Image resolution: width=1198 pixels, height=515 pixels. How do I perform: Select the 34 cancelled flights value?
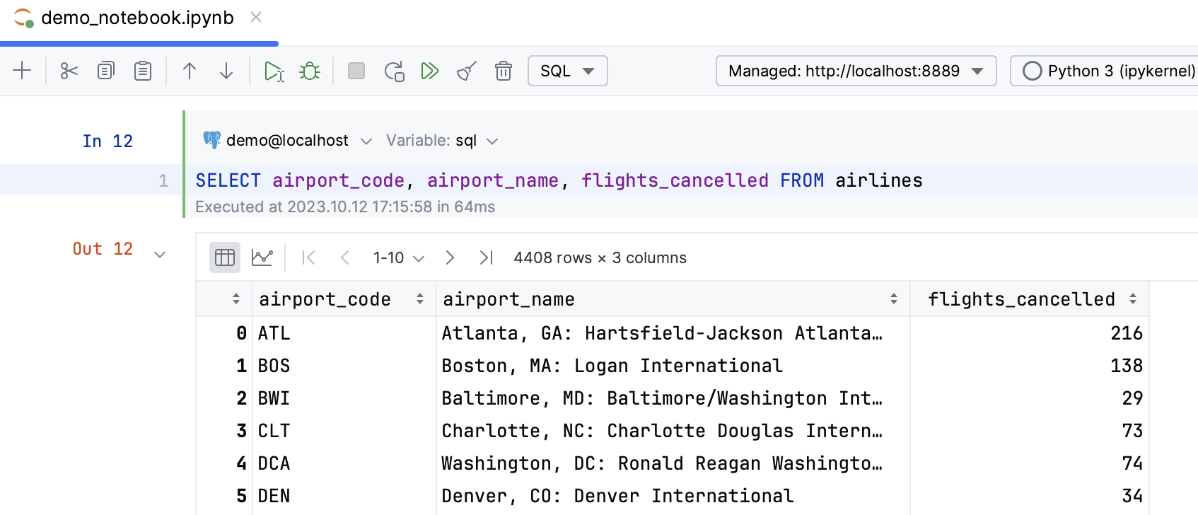[x=1030, y=496]
